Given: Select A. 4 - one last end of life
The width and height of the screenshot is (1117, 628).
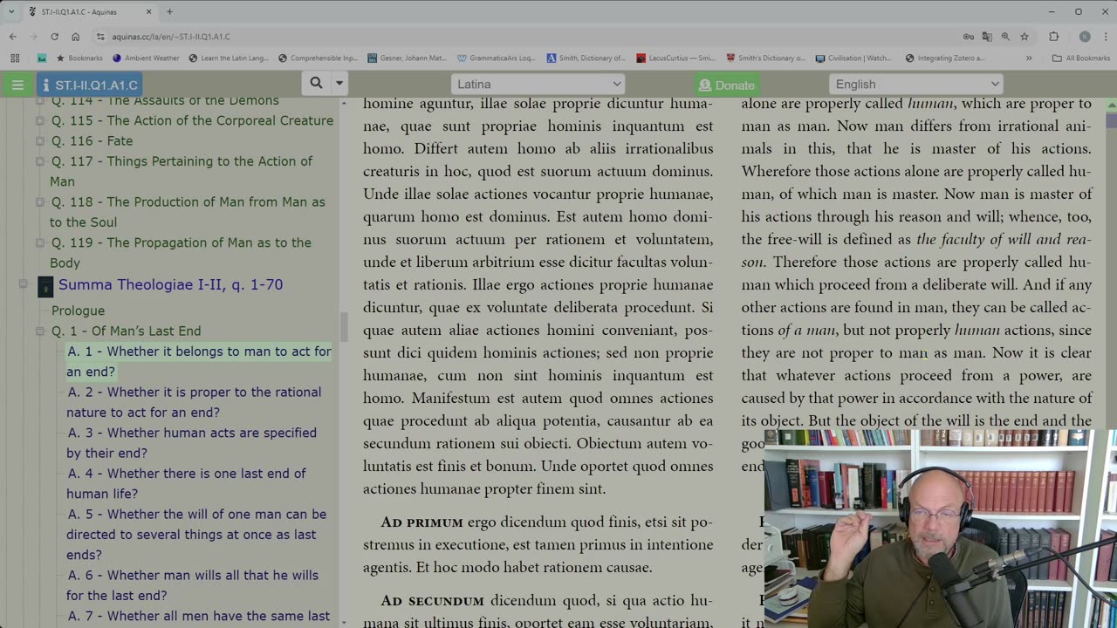Looking at the screenshot, I should coord(186,483).
